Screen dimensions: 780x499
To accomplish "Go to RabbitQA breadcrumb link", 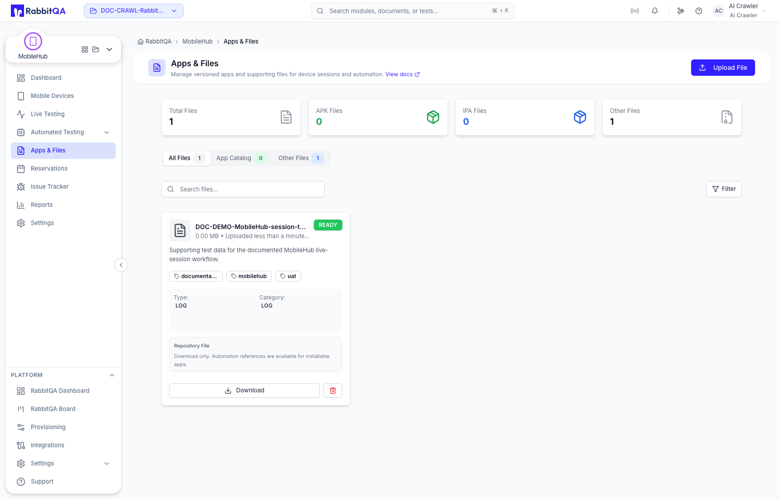I will pyautogui.click(x=158, y=42).
